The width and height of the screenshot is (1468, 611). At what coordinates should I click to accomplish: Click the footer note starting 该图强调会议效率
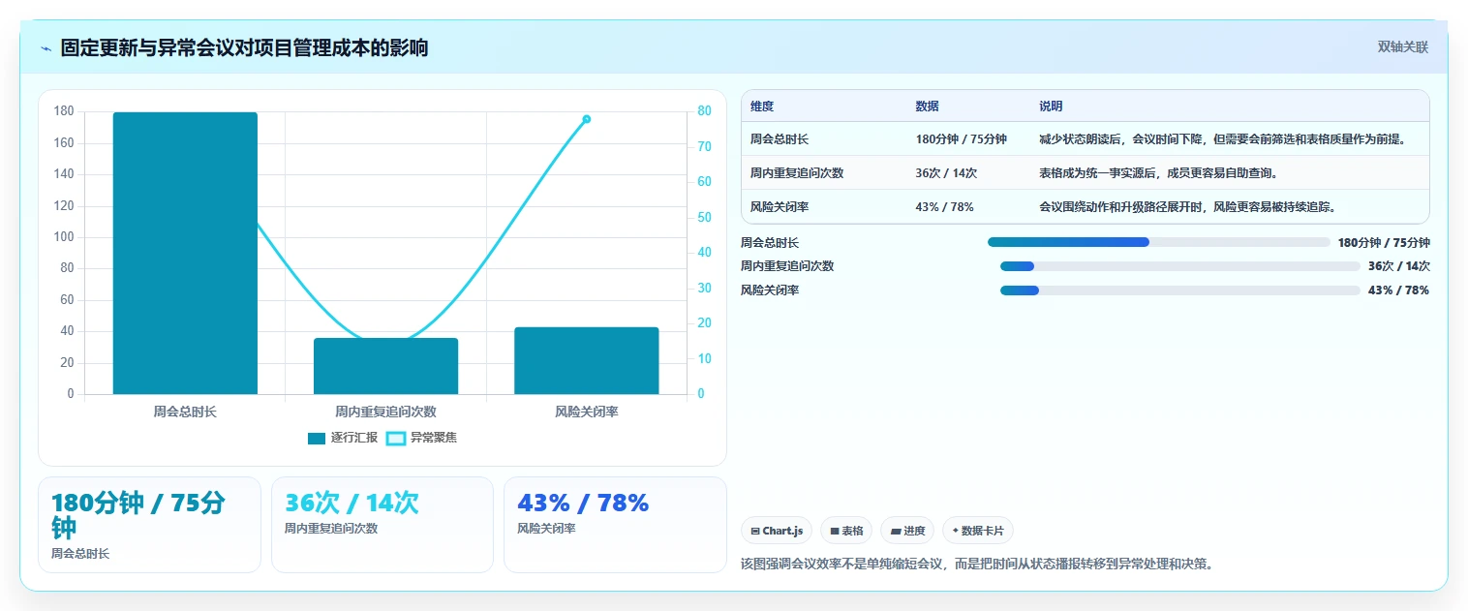point(977,564)
